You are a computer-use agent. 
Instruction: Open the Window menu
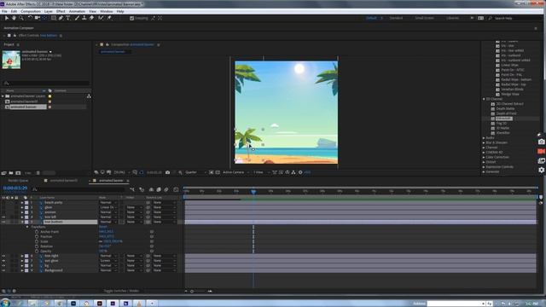107,11
